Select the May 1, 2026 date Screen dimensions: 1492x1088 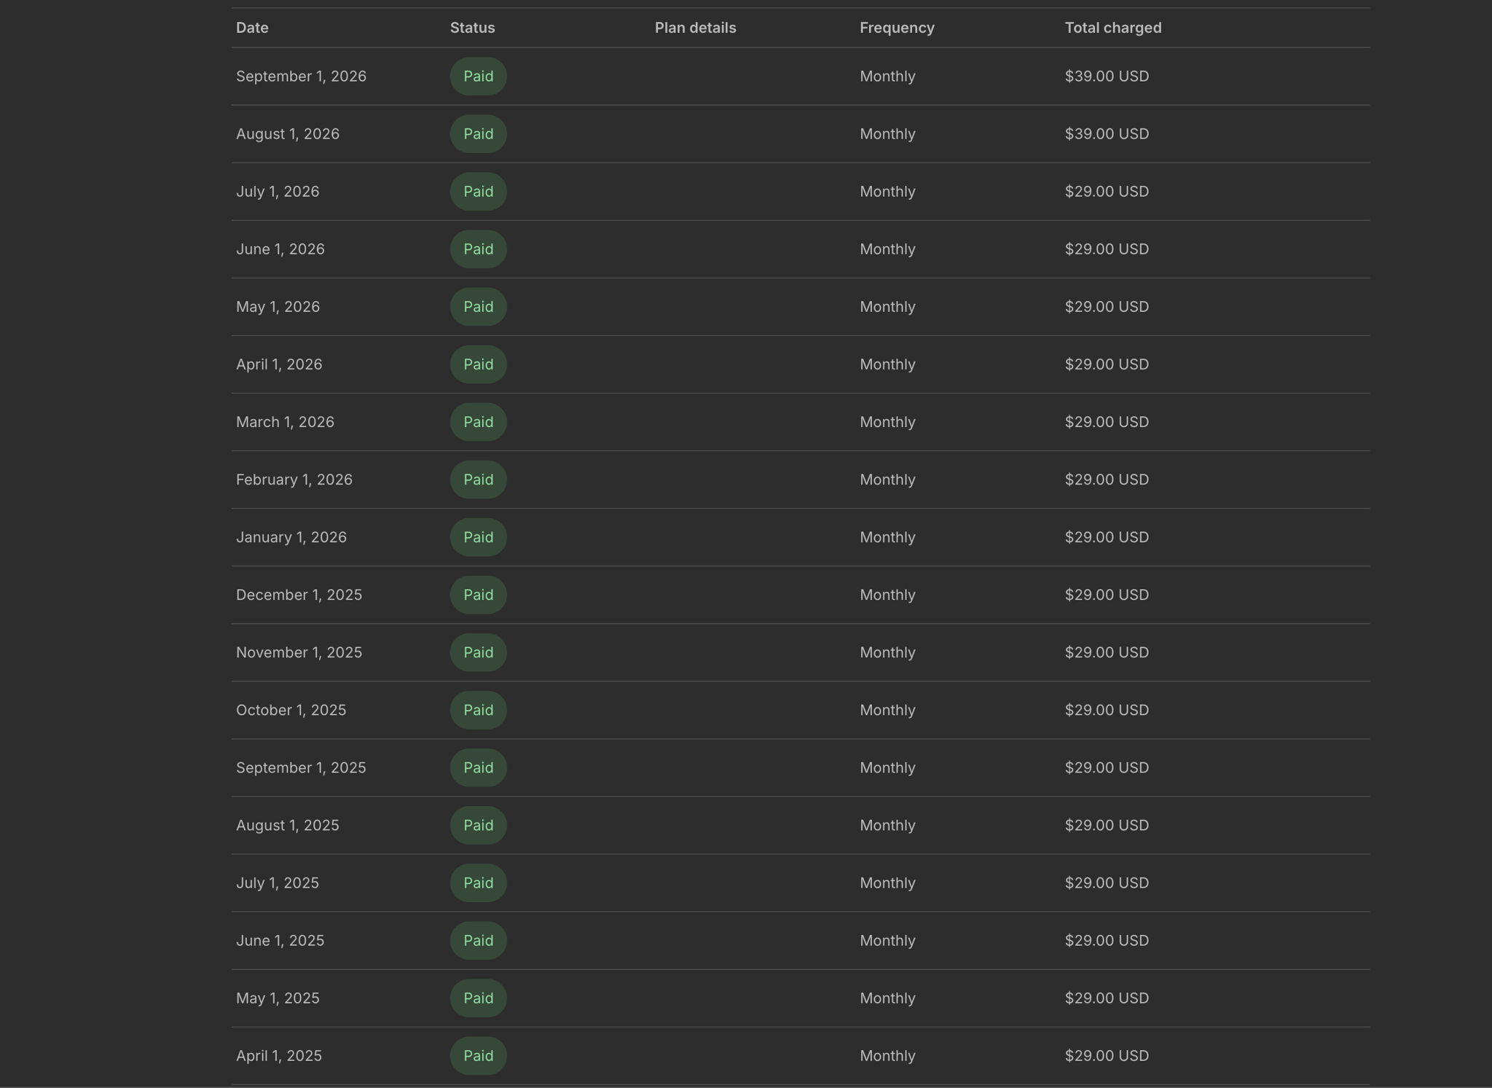pos(278,307)
